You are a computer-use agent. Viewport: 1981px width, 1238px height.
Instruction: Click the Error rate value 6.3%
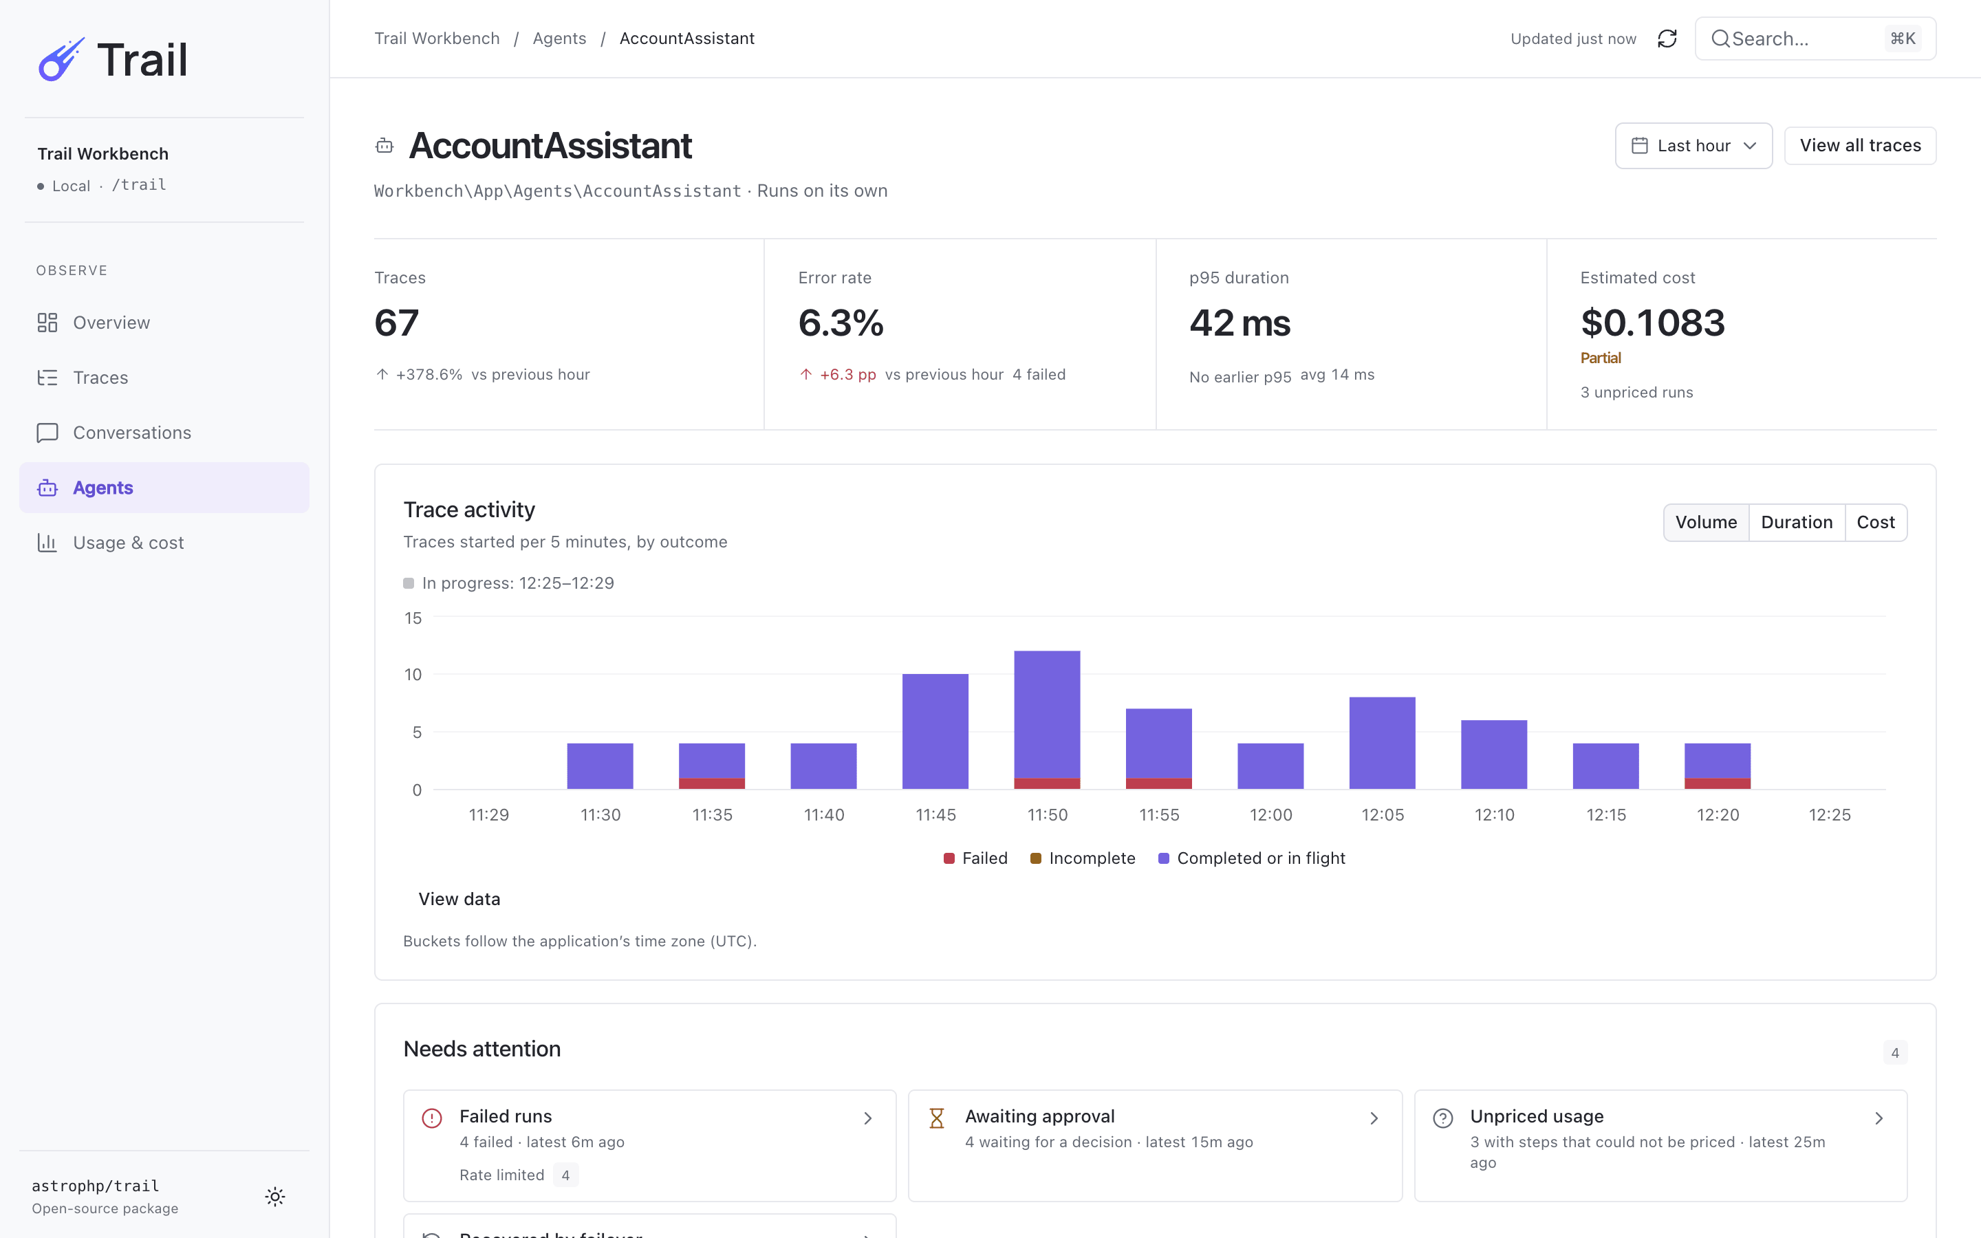click(x=841, y=323)
